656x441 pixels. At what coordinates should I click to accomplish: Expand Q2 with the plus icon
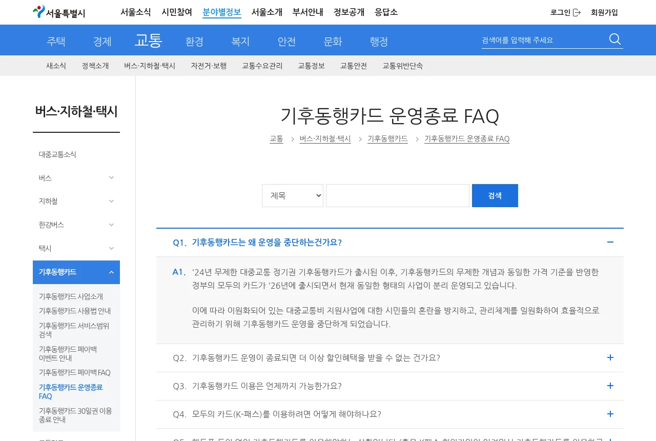click(x=610, y=357)
